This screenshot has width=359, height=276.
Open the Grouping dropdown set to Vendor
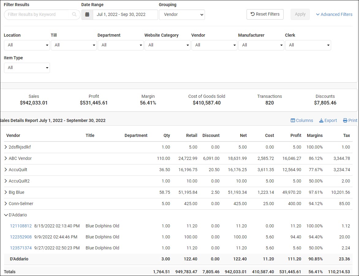[x=182, y=14]
